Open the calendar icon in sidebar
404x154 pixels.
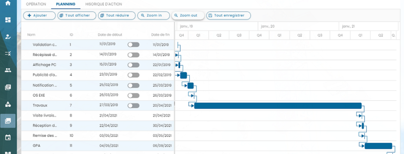point(8,138)
